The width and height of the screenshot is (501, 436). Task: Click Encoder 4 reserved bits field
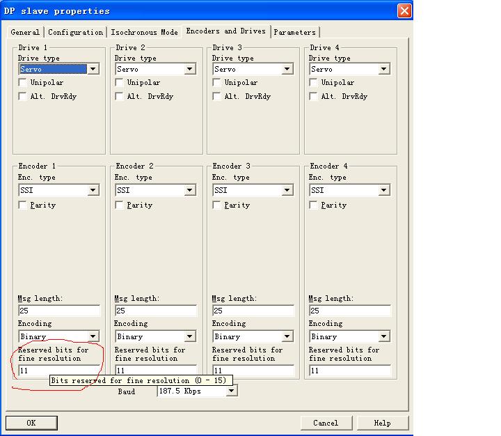pos(350,371)
